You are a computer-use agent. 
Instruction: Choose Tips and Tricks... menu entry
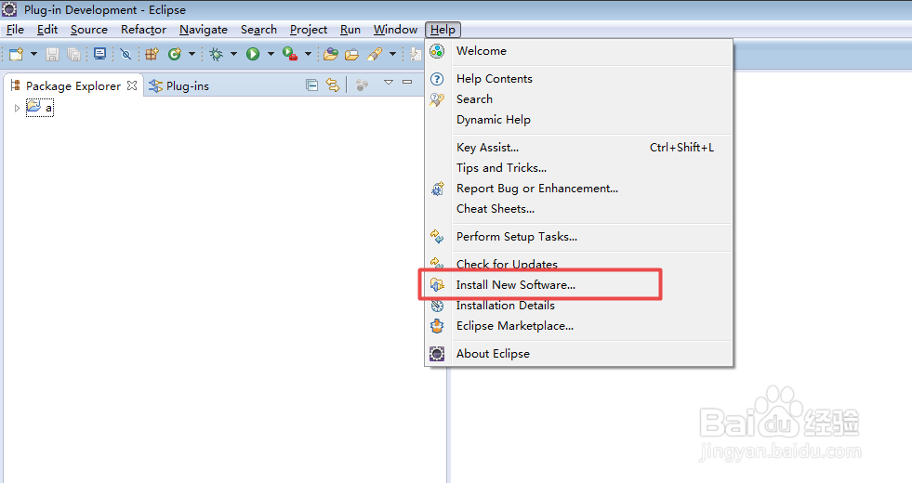[579, 168]
